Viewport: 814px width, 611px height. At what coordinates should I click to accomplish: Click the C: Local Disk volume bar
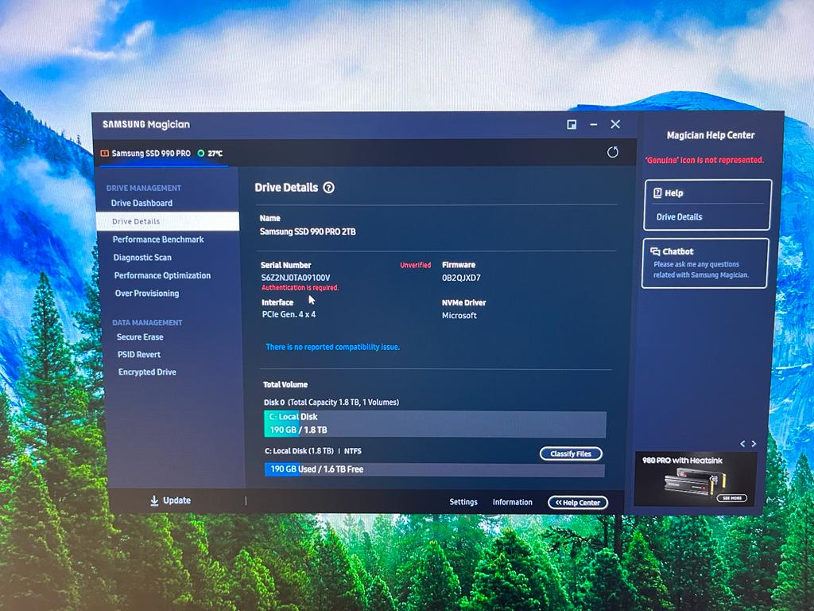[435, 423]
